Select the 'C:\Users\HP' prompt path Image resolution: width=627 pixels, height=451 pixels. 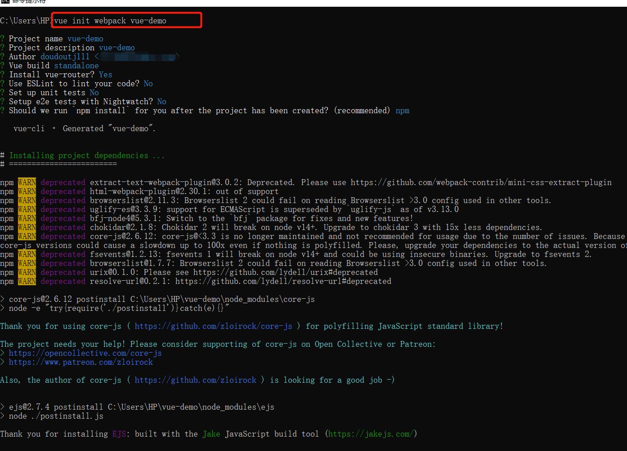(25, 21)
